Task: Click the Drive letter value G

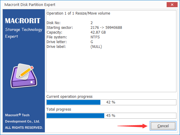Action: (92, 42)
